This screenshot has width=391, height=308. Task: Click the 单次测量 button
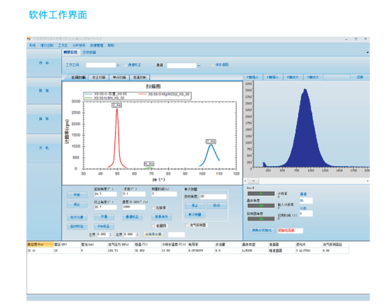(195, 215)
